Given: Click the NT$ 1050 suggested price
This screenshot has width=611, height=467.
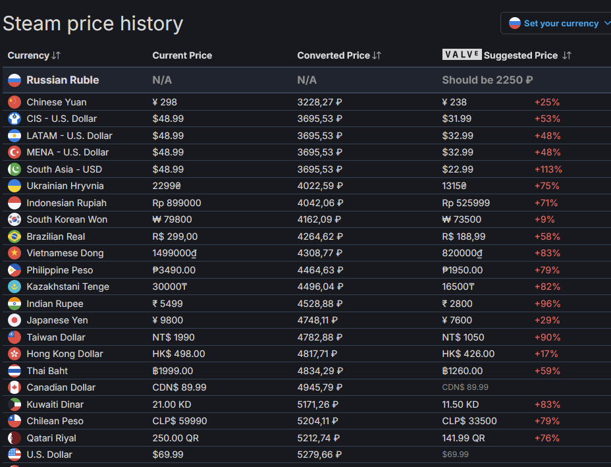Looking at the screenshot, I should 463,337.
